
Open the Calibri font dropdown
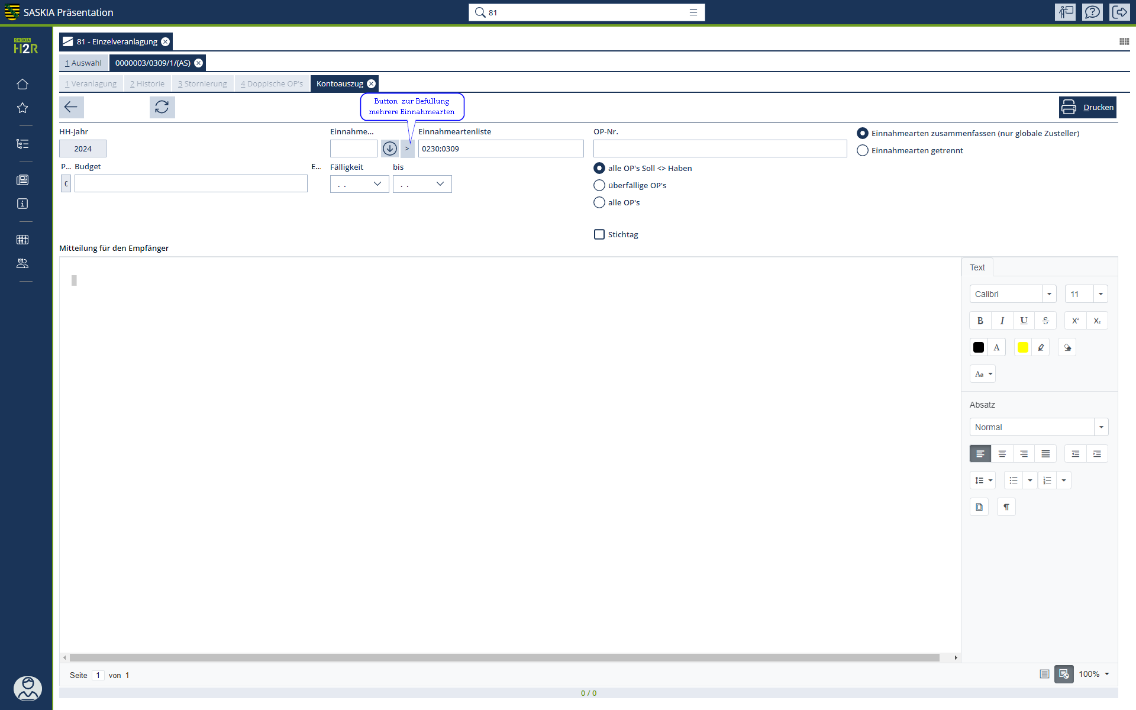[1049, 294]
